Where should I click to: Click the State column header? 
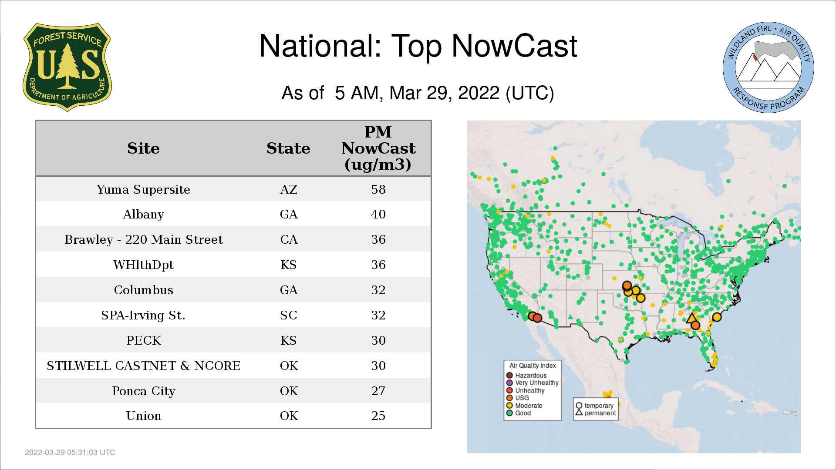pyautogui.click(x=288, y=148)
